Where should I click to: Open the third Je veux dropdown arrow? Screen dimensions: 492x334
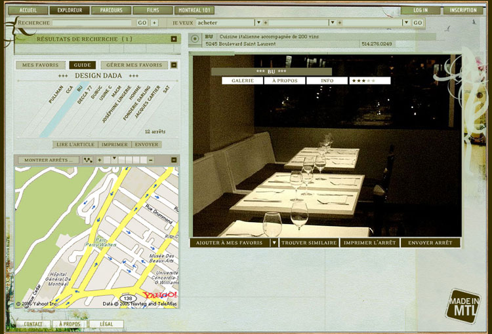407,22
